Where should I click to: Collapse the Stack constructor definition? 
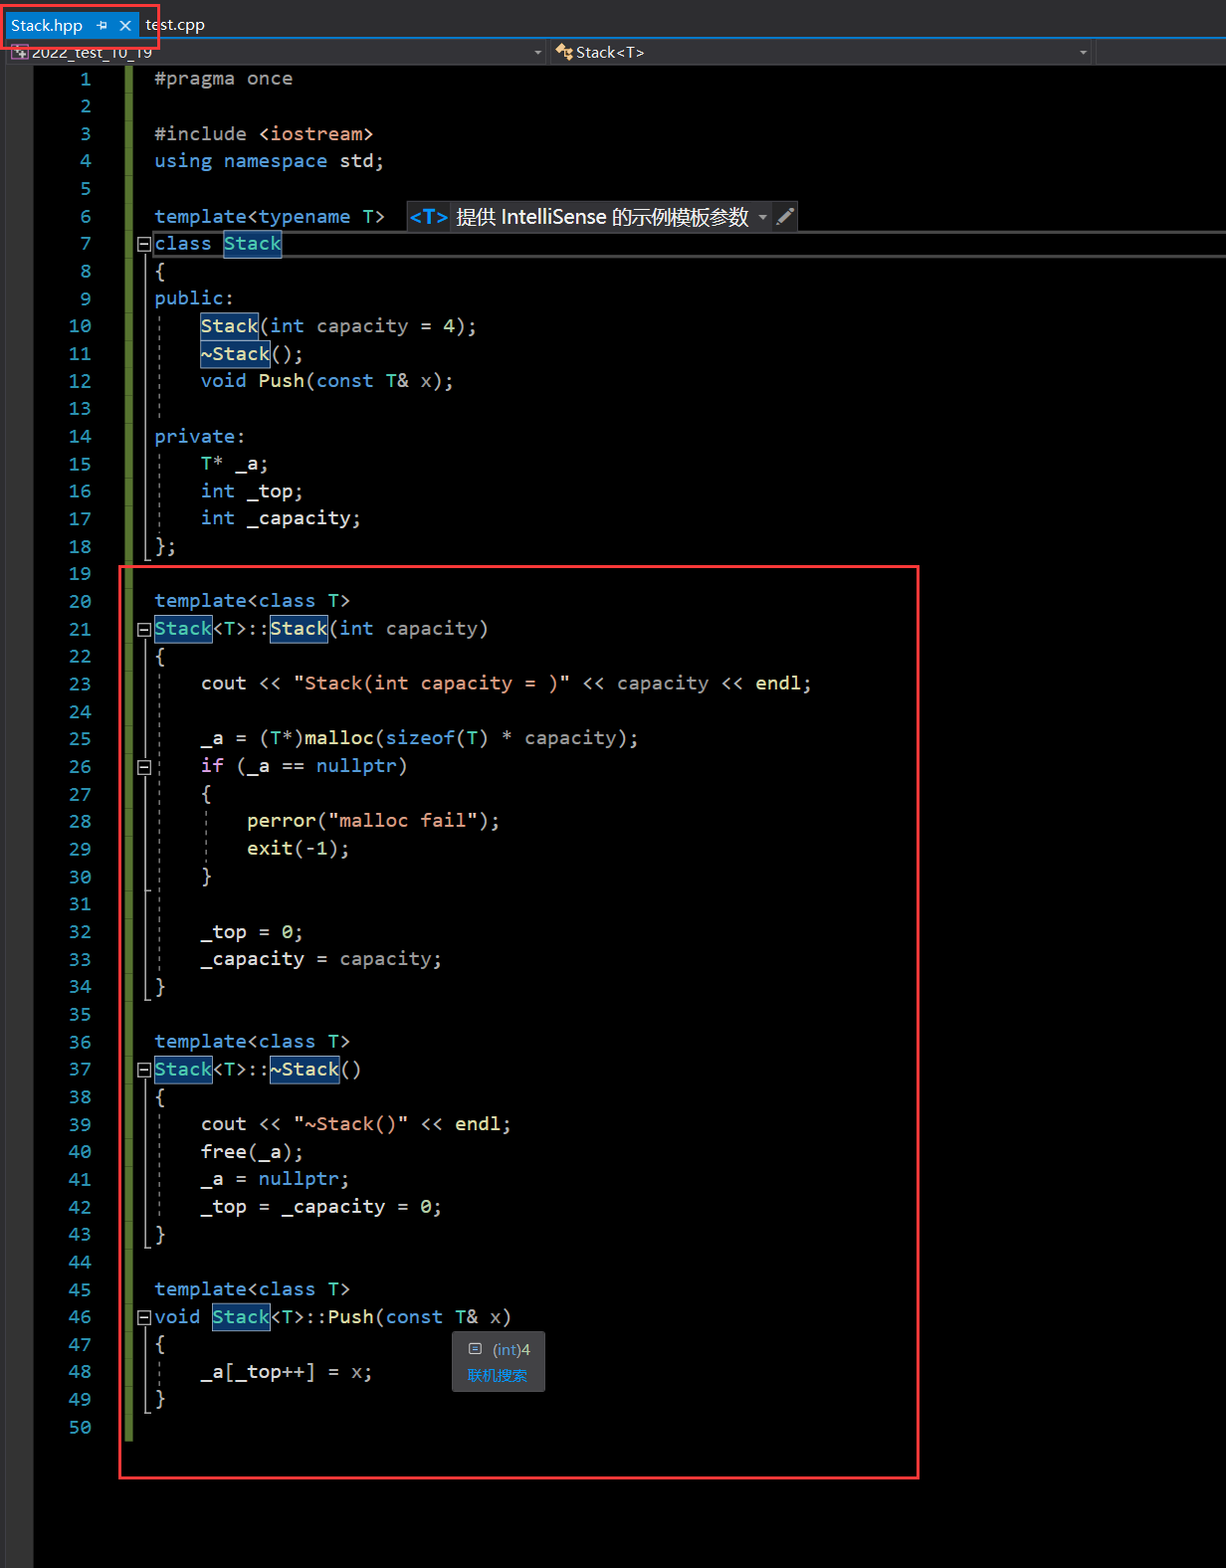[144, 629]
